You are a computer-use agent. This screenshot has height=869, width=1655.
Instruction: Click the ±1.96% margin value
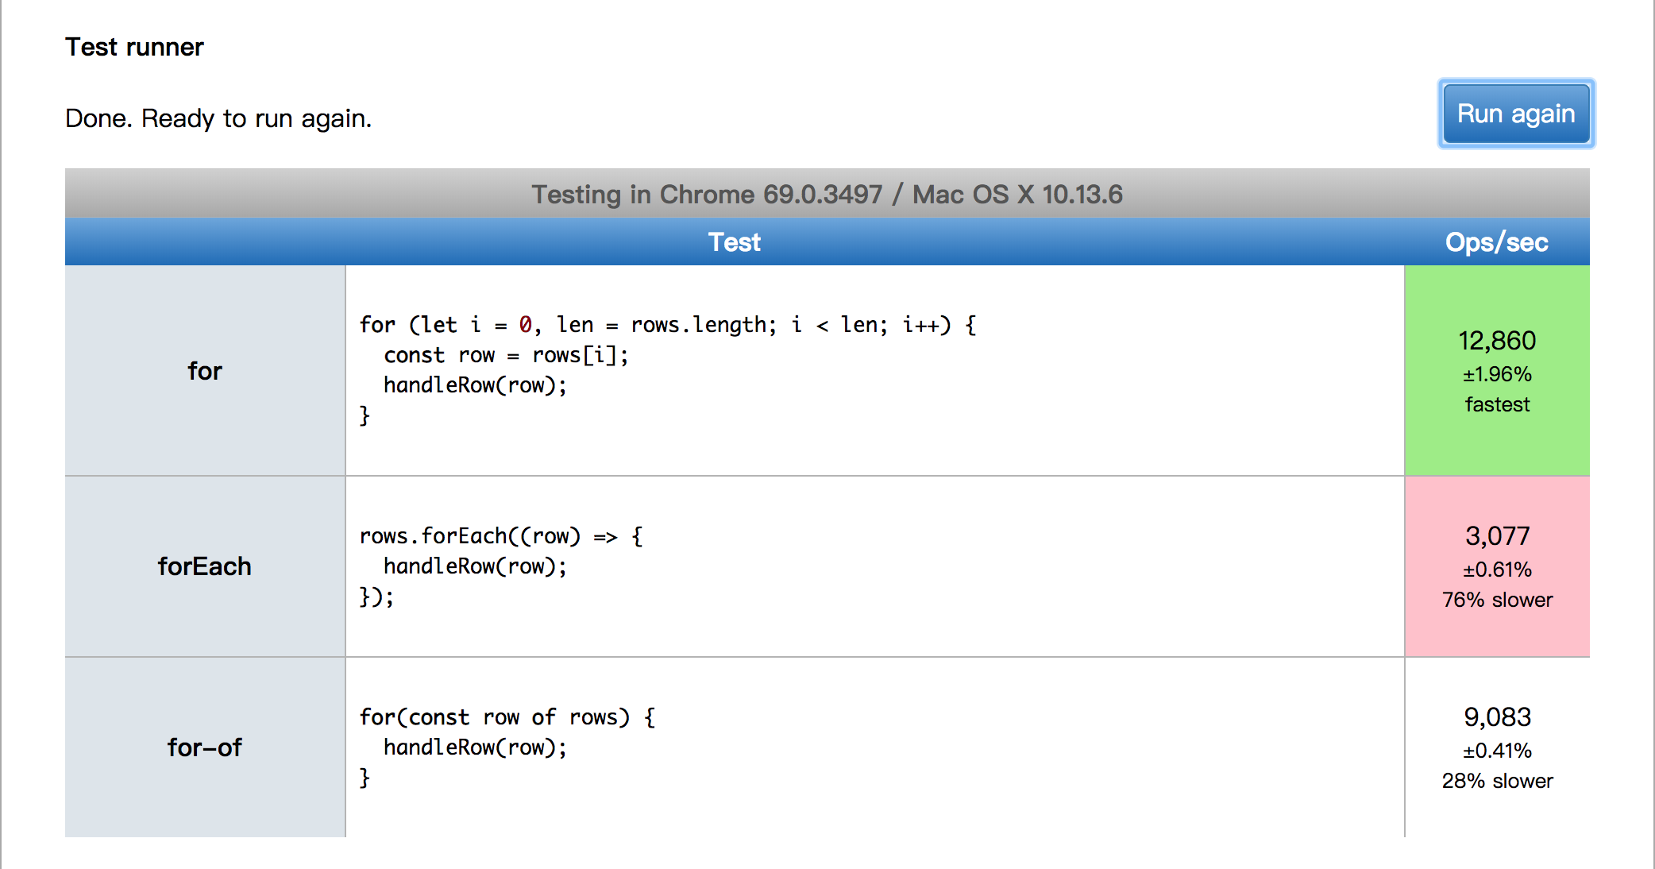1497,373
